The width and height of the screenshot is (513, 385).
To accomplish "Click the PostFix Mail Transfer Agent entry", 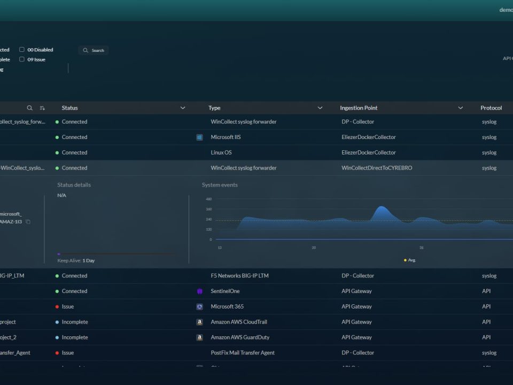I will coord(243,353).
